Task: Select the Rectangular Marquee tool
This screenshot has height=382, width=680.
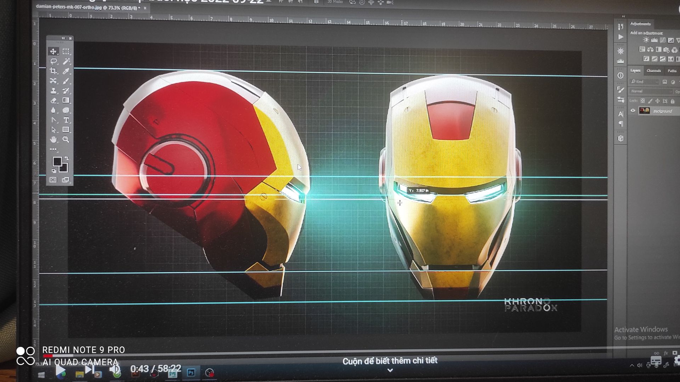Action: point(66,51)
